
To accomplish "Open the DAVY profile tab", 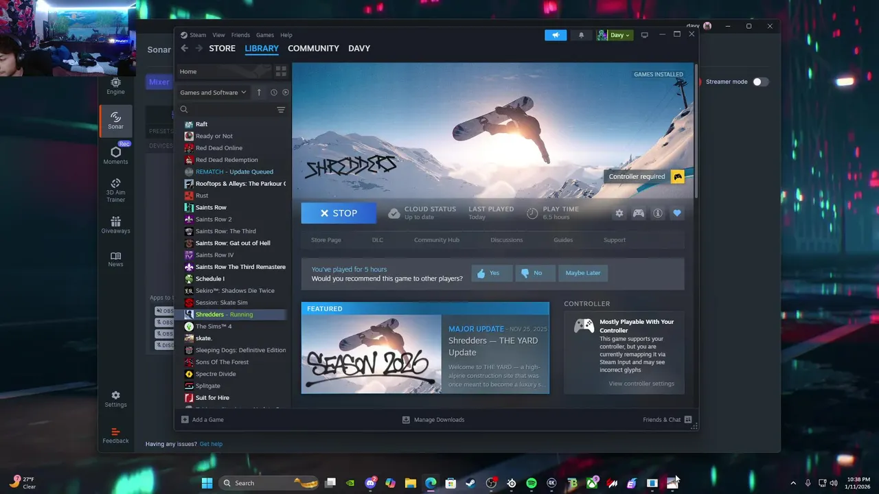I will pyautogui.click(x=359, y=48).
